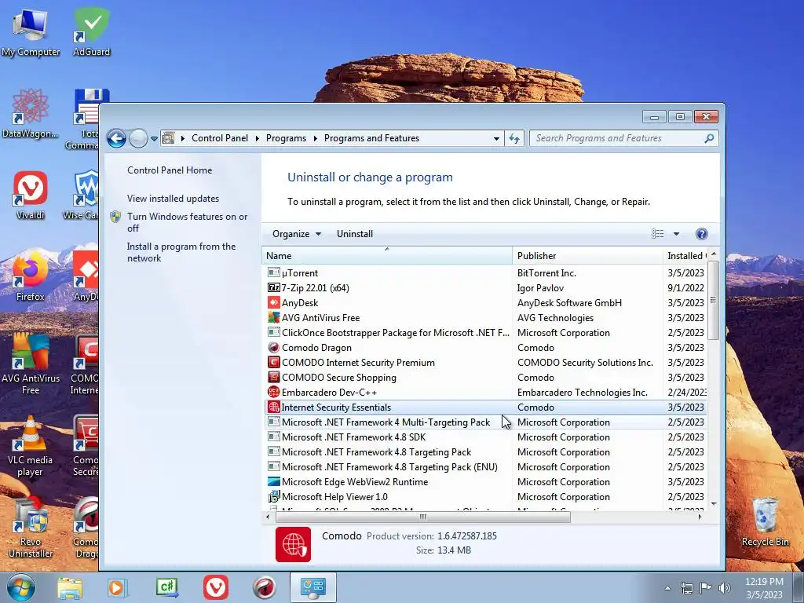
Task: Select the µTorrent program icon
Action: [x=274, y=272]
